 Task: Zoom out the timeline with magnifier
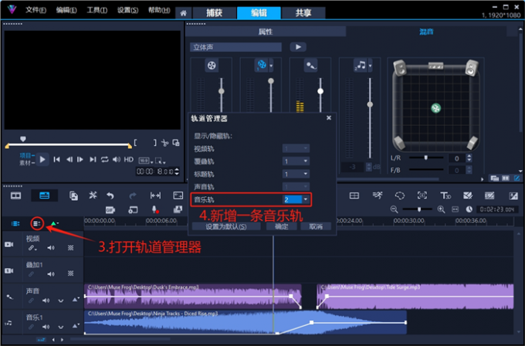pyautogui.click(x=394, y=209)
